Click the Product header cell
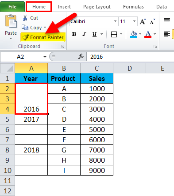Screen dimensions: 174x196 coord(64,78)
